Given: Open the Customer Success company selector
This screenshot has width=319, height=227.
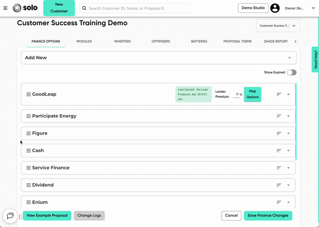Looking at the screenshot, I should (x=278, y=26).
